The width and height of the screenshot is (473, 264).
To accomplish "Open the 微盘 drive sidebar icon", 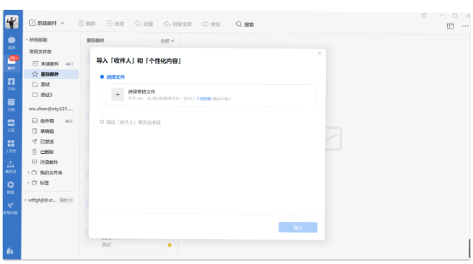I will 11,187.
